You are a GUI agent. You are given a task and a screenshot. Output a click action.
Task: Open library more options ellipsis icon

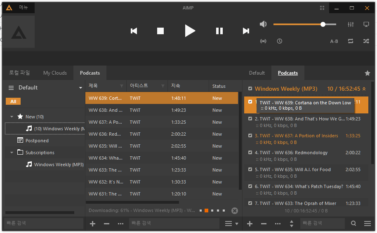click(121, 224)
